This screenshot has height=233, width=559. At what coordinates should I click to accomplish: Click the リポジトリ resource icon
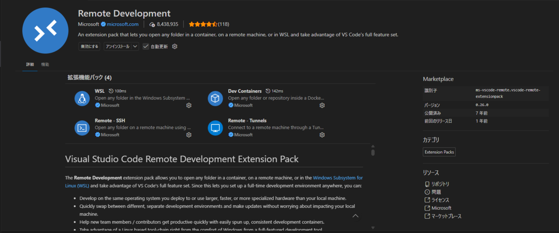427,184
